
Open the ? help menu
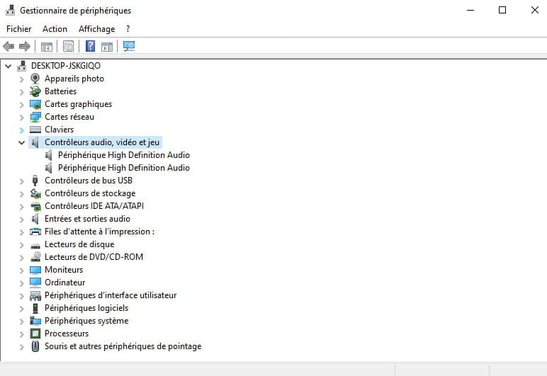coord(128,29)
